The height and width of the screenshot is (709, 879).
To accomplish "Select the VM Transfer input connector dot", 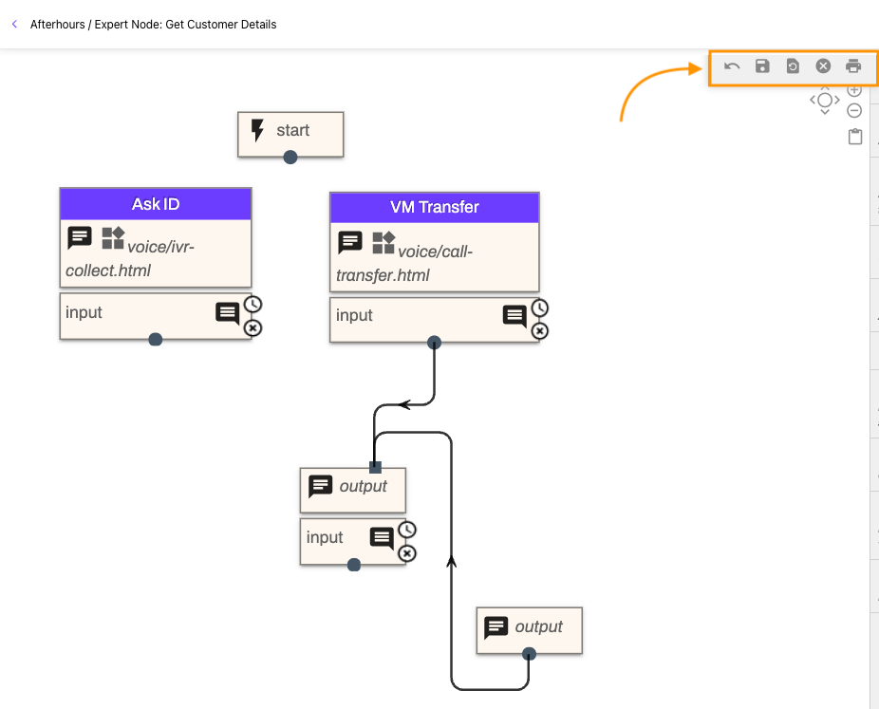I will tap(435, 342).
